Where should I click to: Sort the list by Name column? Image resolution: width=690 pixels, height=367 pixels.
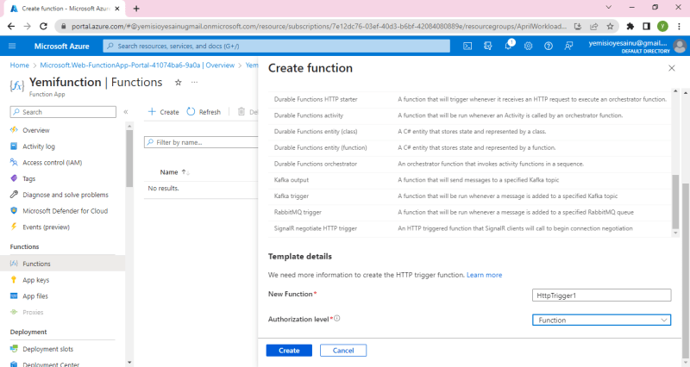pos(175,171)
